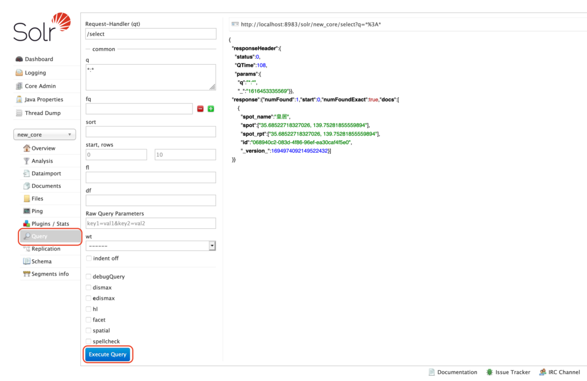Click the QTime value 108
Screen dimensions: 587x381
click(261, 65)
